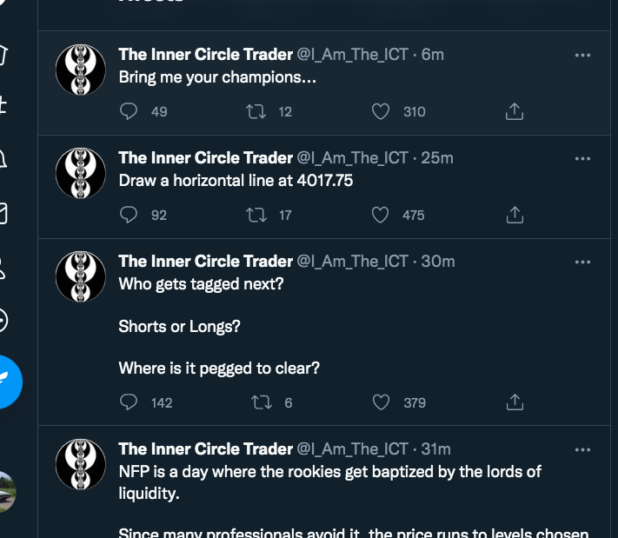
Task: Open more options for the 'Bring me your champions' tweet
Action: pyautogui.click(x=582, y=55)
